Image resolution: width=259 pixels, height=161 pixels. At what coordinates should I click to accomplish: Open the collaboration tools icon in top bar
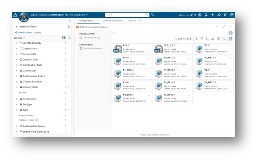[x=225, y=15]
